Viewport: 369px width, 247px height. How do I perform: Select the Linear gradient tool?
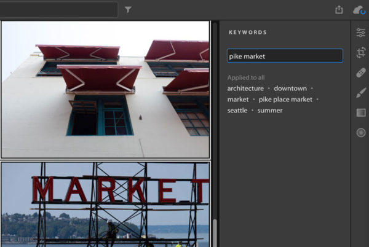click(x=361, y=112)
